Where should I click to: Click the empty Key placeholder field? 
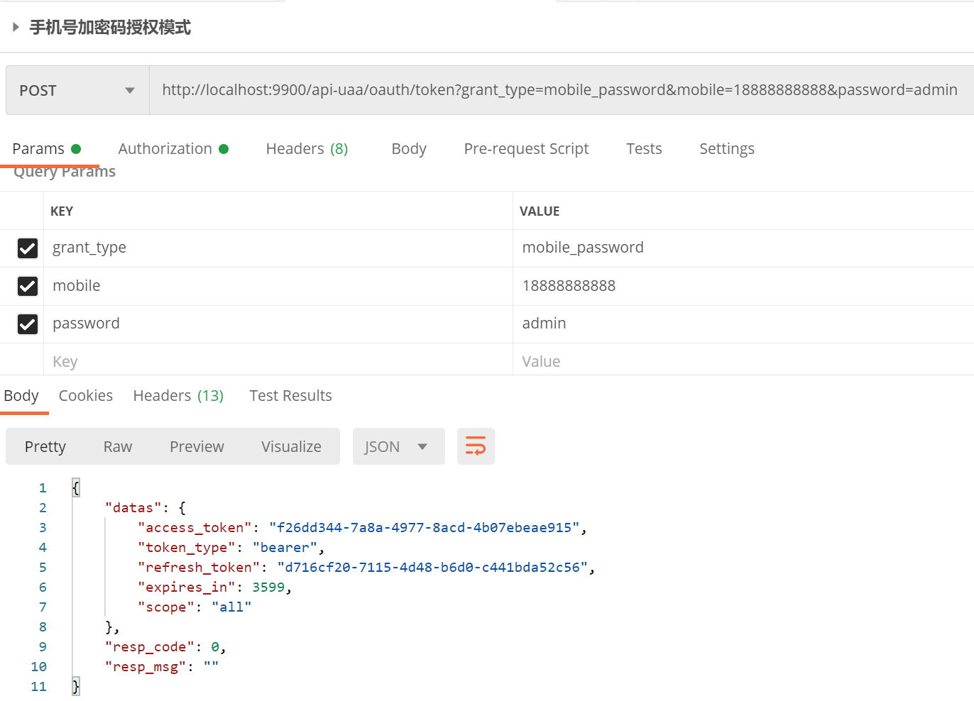[x=277, y=362]
